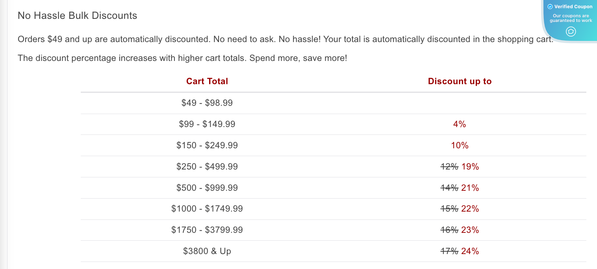Click the circular house logo on coupon popup
Image resolution: width=597 pixels, height=269 pixels.
tap(571, 32)
